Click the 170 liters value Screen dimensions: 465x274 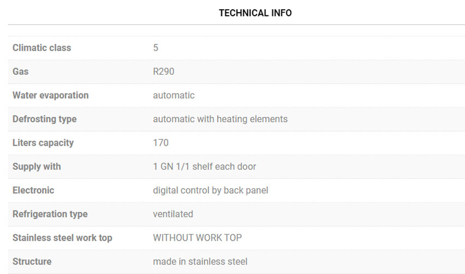point(161,143)
